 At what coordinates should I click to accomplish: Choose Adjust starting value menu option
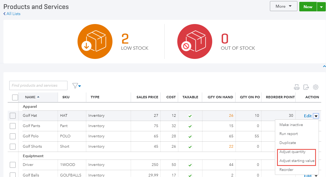tap(297, 161)
